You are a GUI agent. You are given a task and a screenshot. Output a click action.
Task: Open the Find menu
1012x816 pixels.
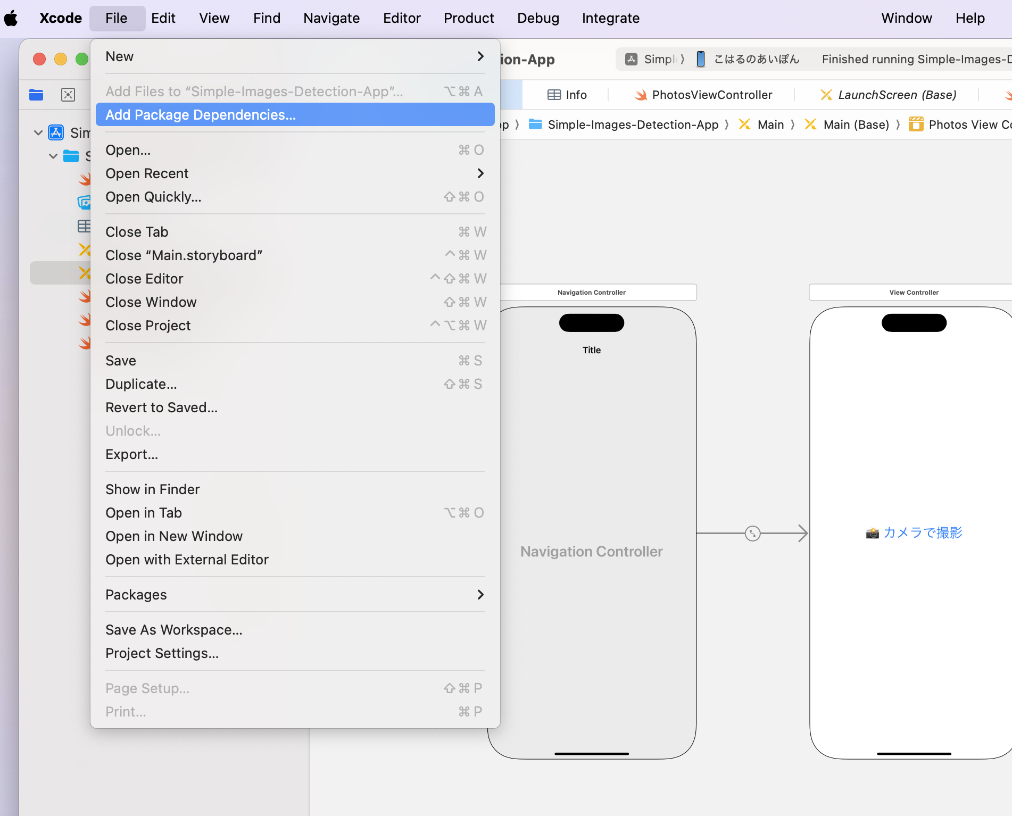tap(267, 18)
